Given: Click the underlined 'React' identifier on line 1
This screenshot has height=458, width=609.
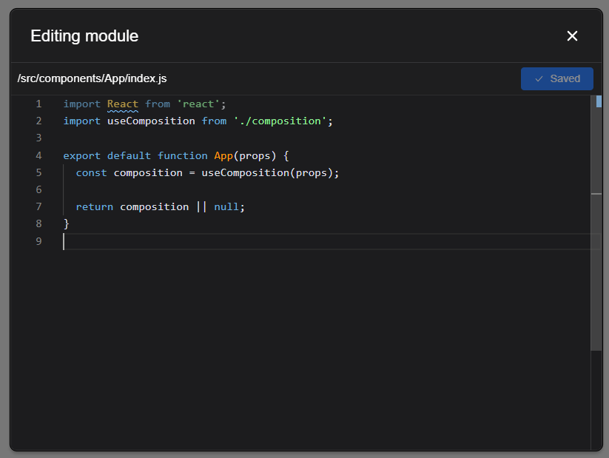Looking at the screenshot, I should click(123, 104).
